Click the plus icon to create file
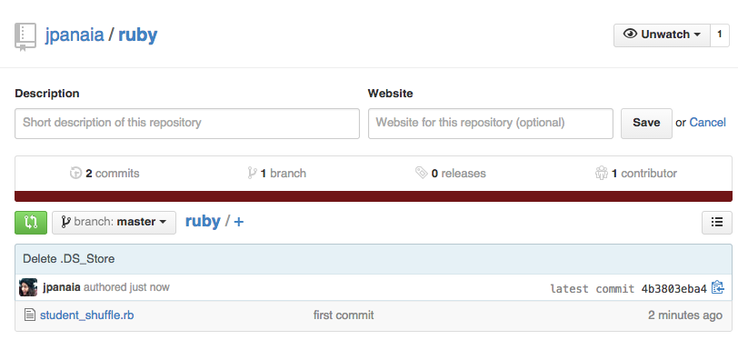 point(239,222)
